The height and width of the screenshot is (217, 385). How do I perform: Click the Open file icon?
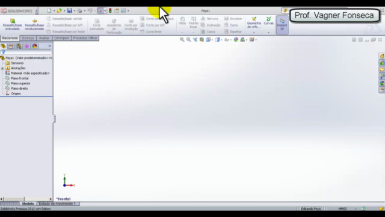tap(59, 11)
